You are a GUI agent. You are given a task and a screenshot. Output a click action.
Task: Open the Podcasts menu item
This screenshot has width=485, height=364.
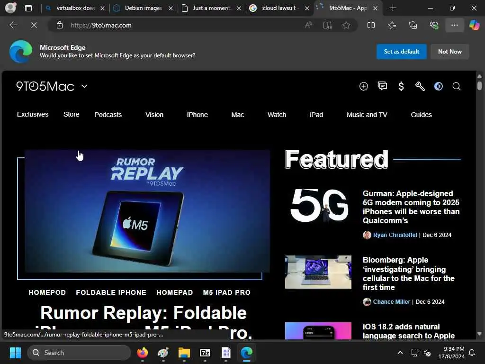tap(108, 115)
